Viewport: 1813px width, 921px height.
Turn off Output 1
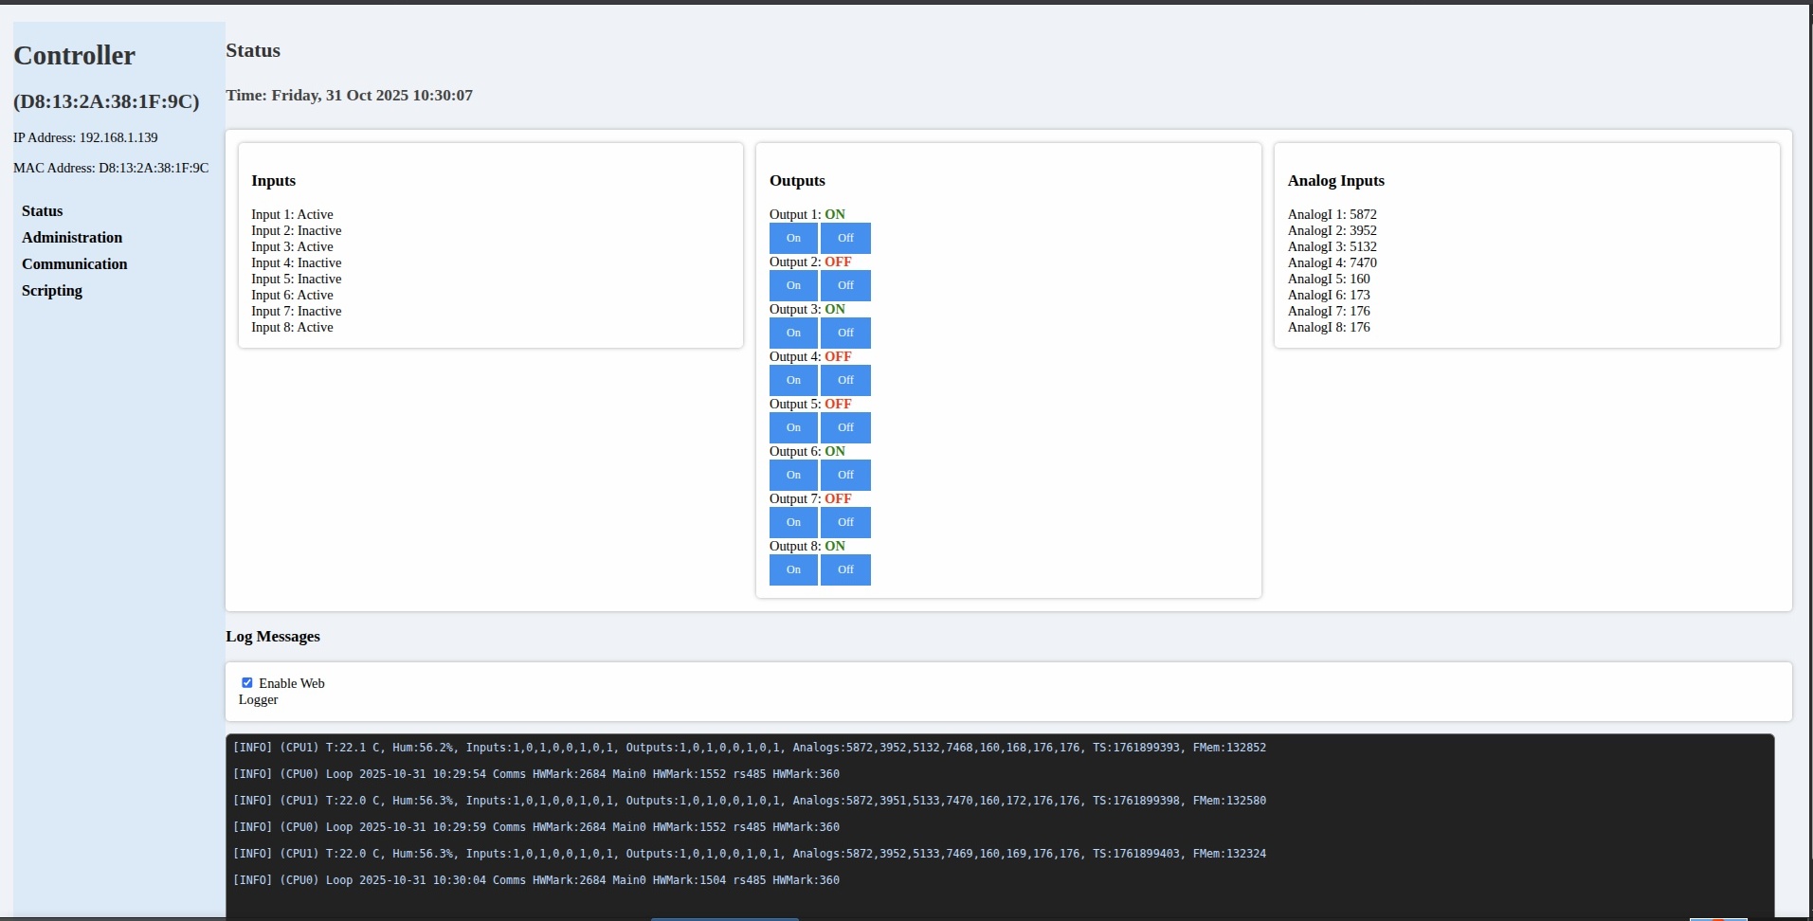click(844, 238)
